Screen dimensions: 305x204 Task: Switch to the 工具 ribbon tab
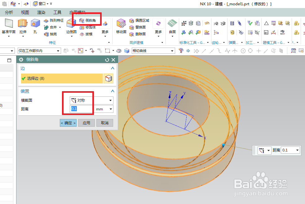pyautogui.click(x=57, y=12)
